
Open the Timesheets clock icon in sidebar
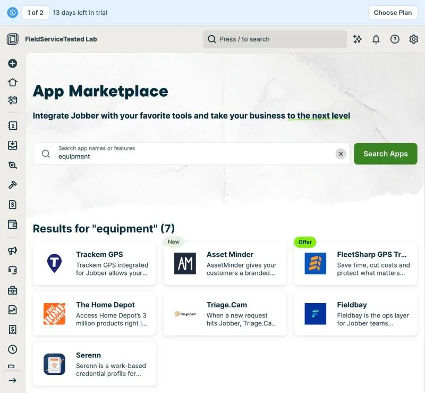click(12, 349)
